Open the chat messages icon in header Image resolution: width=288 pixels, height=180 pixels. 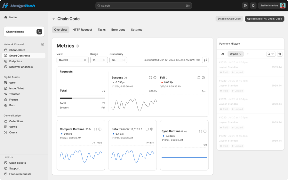245,6
